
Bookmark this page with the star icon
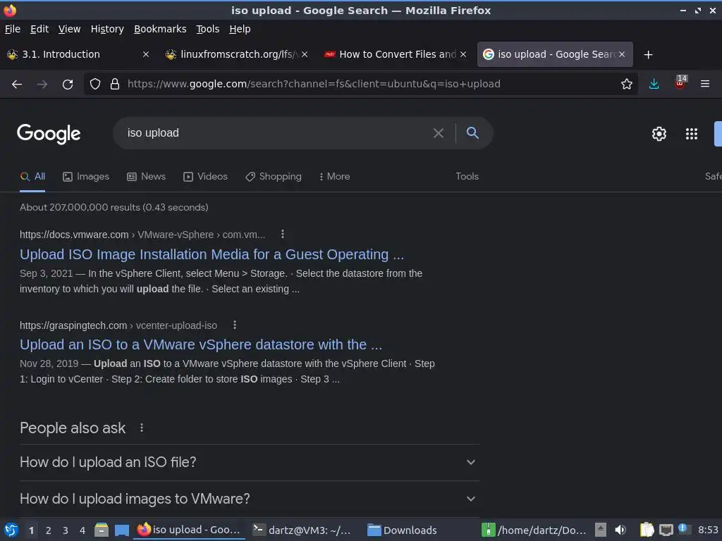coord(627,85)
